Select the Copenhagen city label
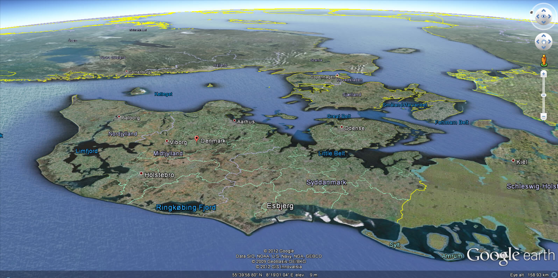Screen dimensions: 558x278 [x=323, y=77]
